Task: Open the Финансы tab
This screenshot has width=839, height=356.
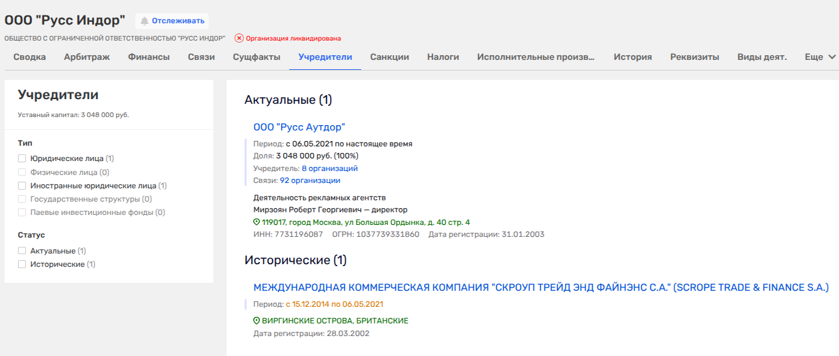Action: (x=149, y=57)
